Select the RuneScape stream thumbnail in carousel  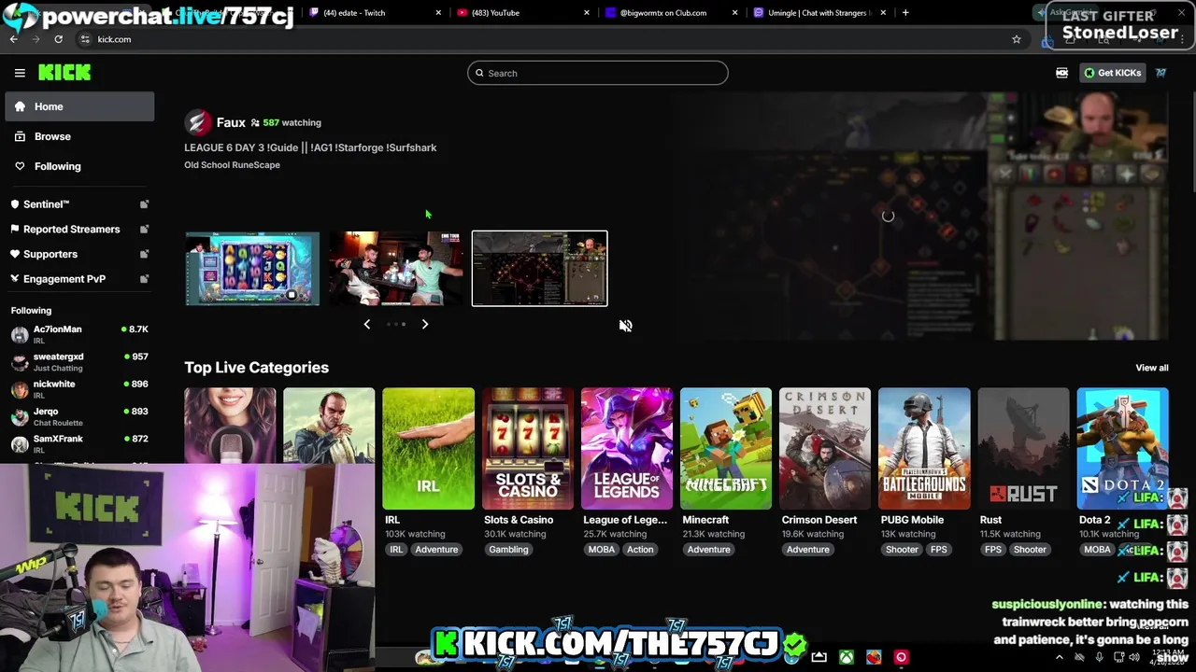point(539,269)
